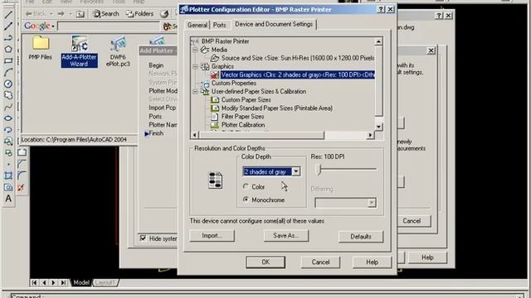Image resolution: width=531 pixels, height=298 pixels.
Task: Click Modify Standard Paper Sizes (Printable Area)
Action: tap(276, 108)
